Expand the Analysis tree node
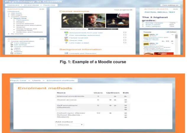The image size is (187, 133). tap(14, 27)
